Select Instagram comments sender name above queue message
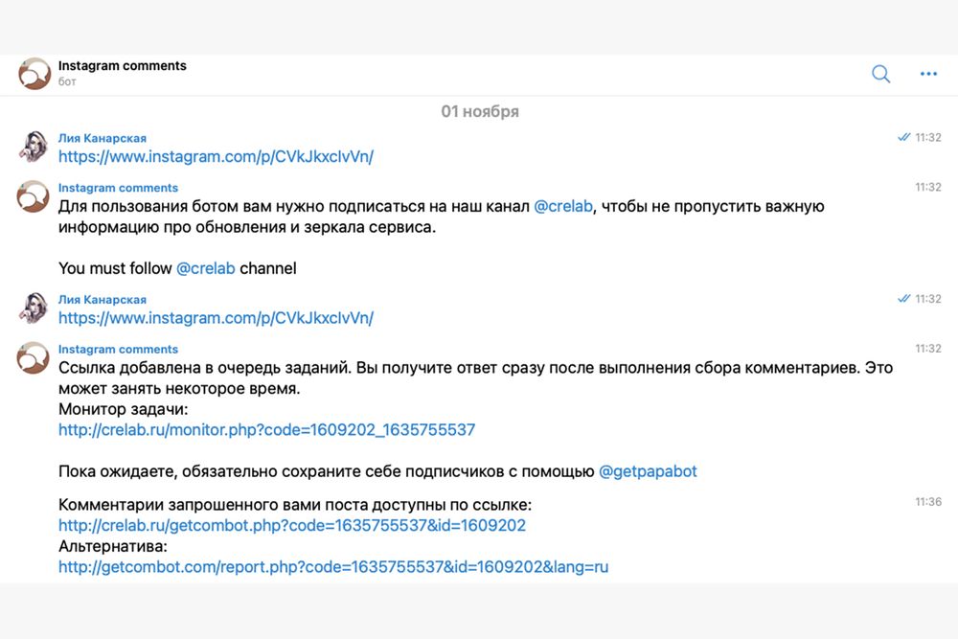 coord(118,349)
